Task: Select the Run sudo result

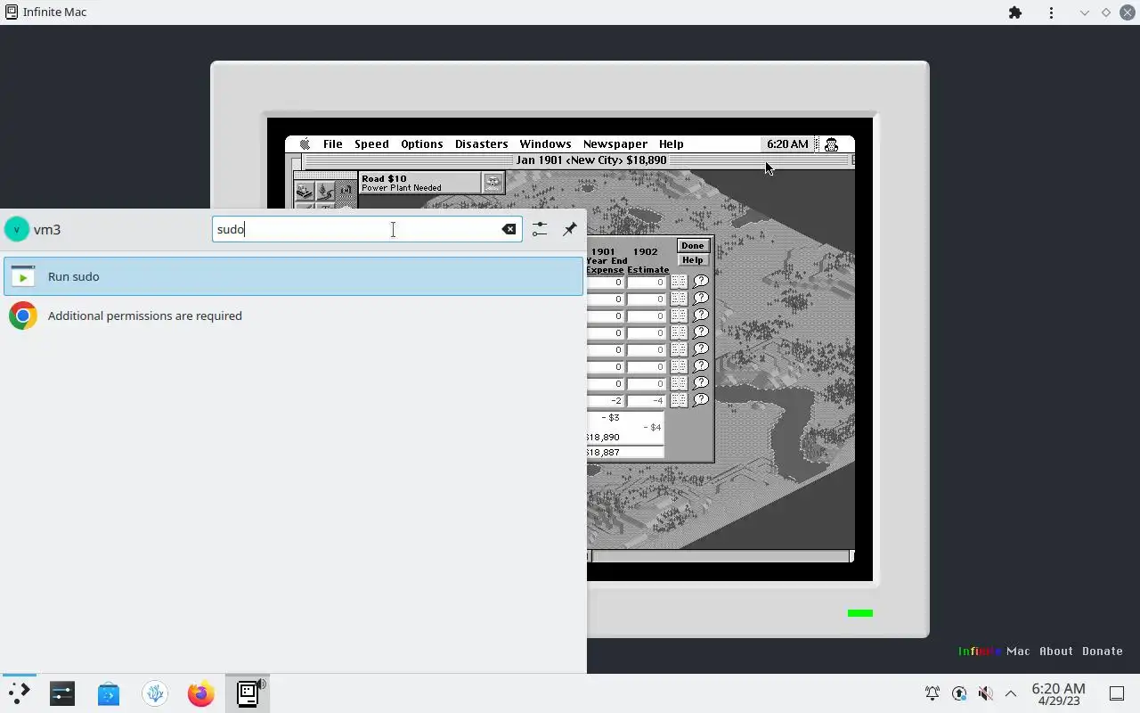Action: click(293, 276)
